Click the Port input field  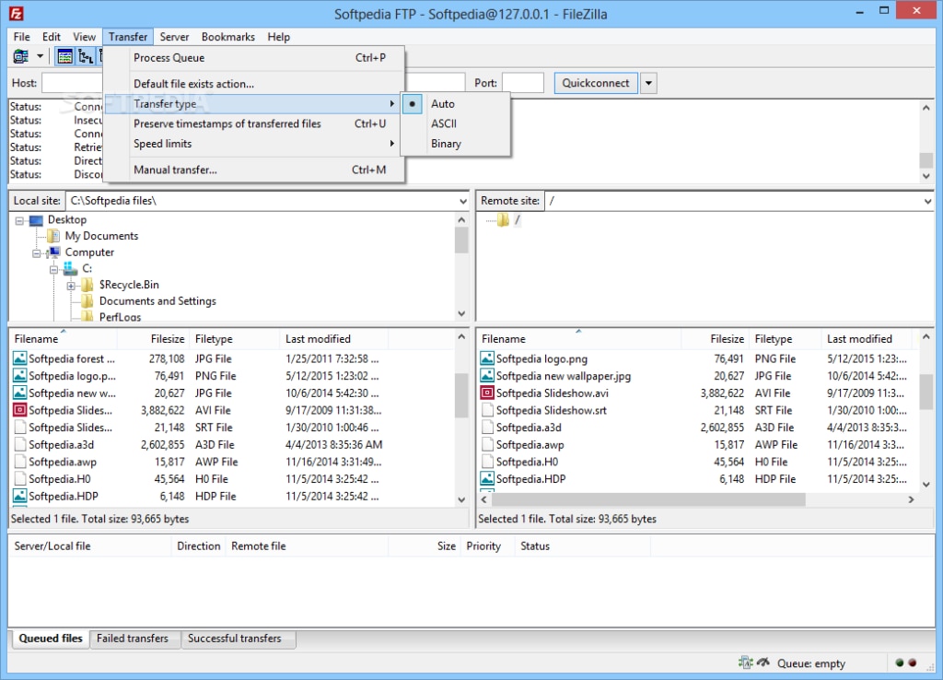[523, 83]
